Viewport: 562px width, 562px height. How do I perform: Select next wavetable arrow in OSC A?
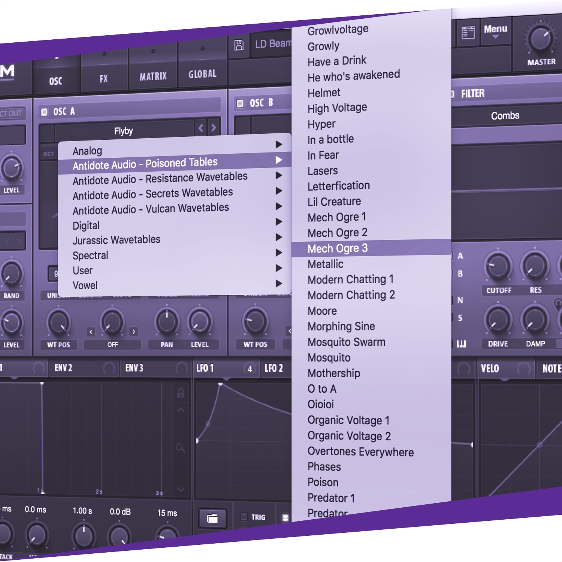pos(214,127)
